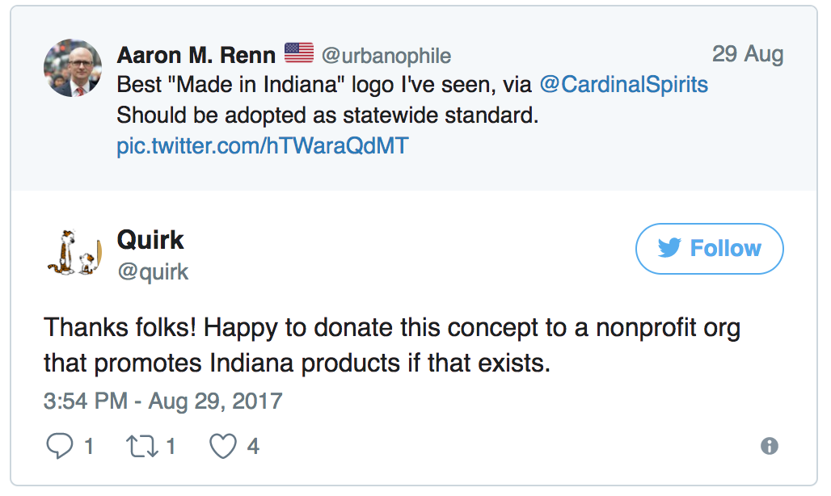Open the @quirk handle link
This screenshot has width=831, height=496.
tap(153, 271)
